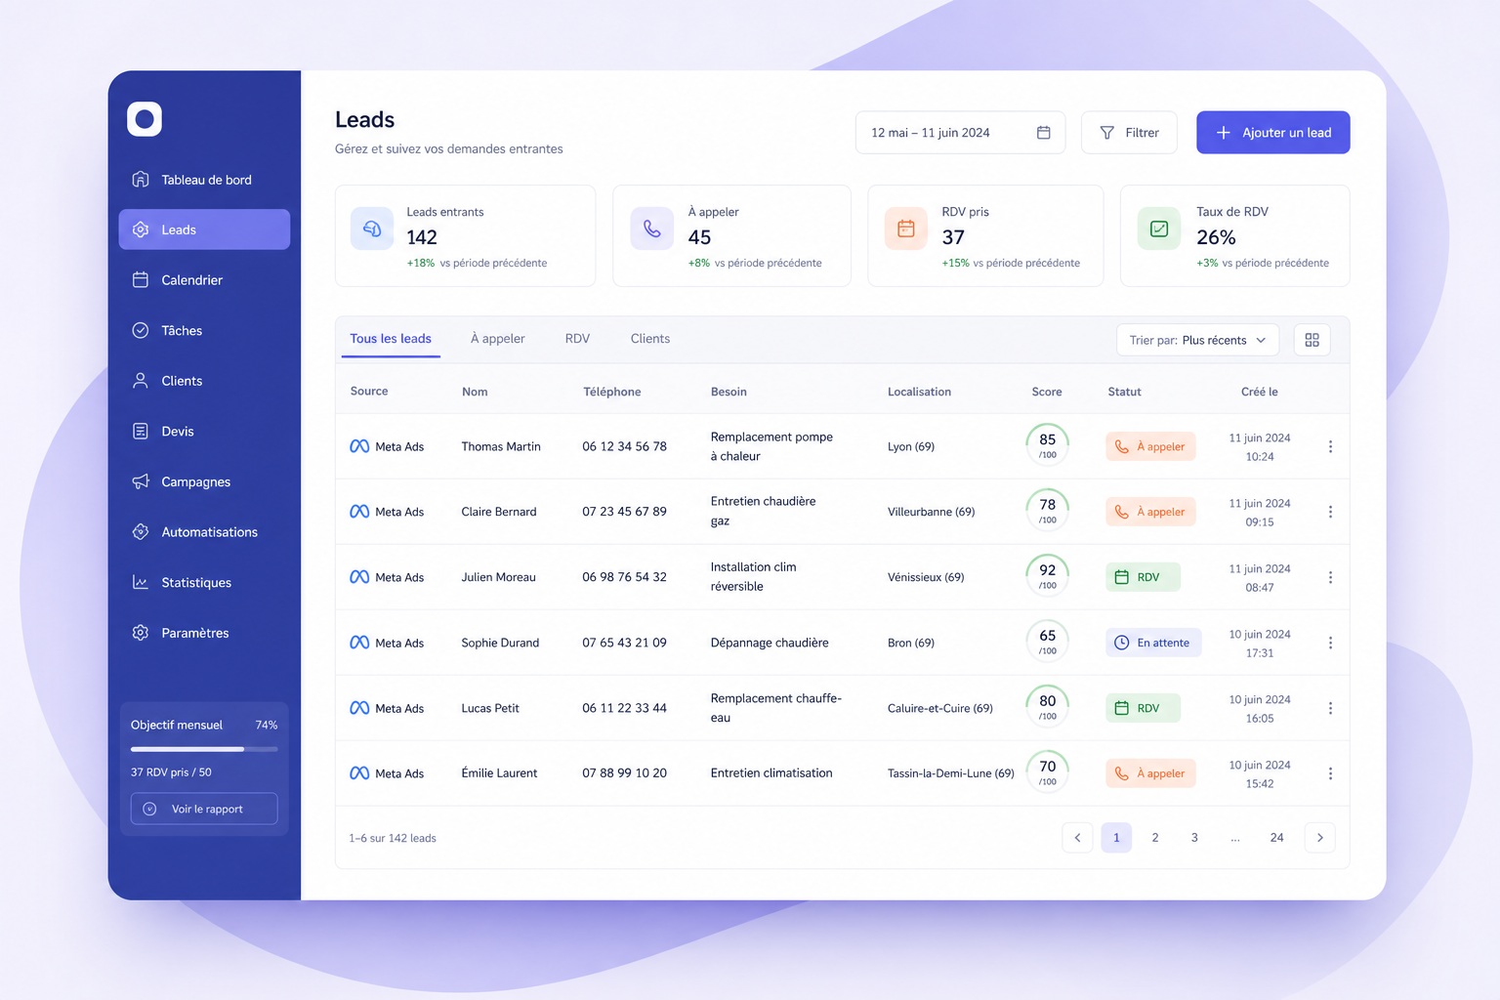
Task: View report via Voir le rapport
Action: (204, 809)
